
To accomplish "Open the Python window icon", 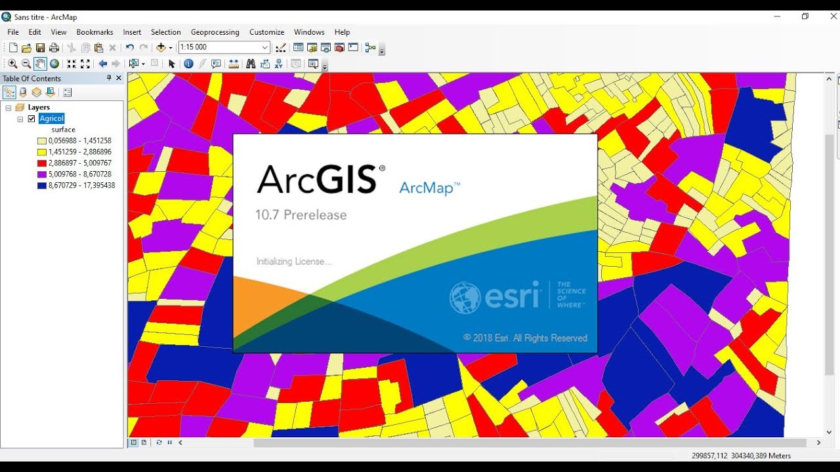I will coord(353,47).
